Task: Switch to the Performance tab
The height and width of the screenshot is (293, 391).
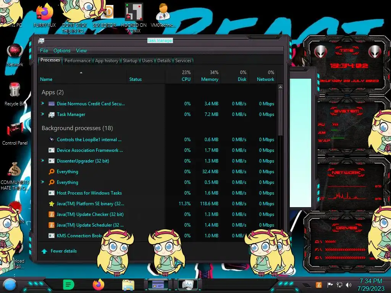Action: tap(78, 61)
